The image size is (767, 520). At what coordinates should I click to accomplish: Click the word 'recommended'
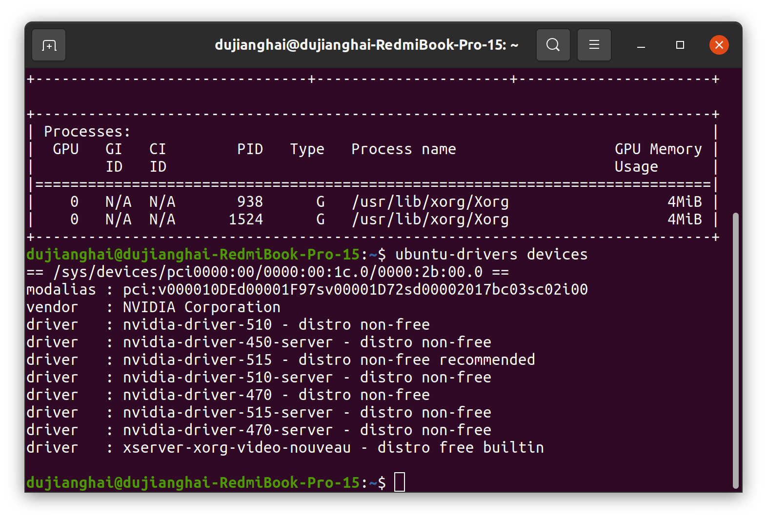coord(487,360)
